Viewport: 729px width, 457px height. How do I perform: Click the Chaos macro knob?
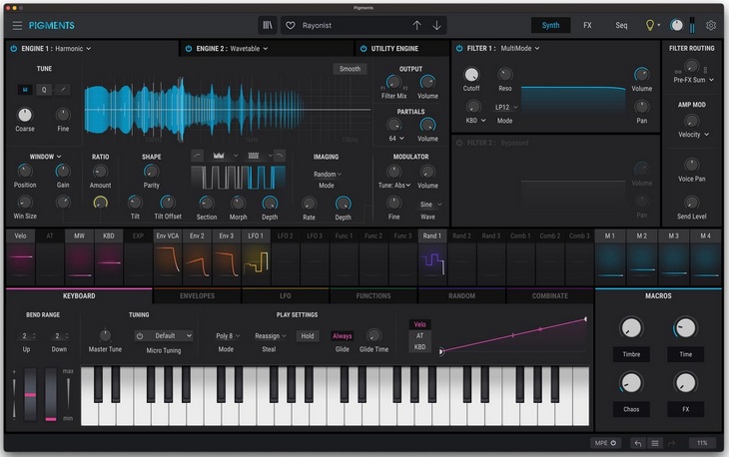coord(631,383)
